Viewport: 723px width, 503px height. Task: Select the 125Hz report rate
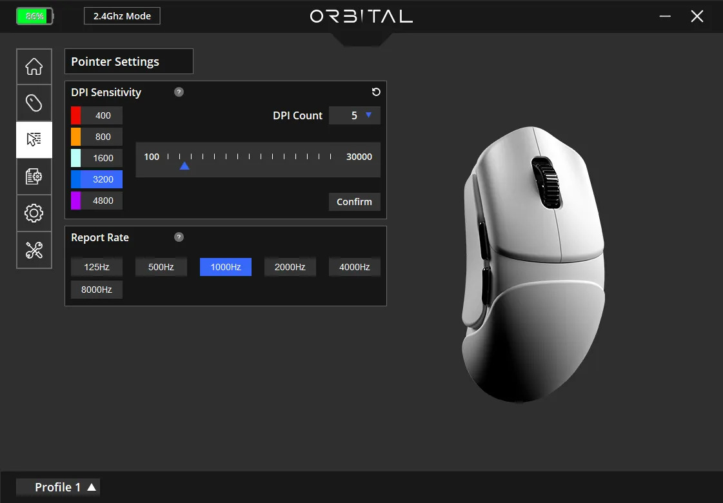tap(96, 266)
